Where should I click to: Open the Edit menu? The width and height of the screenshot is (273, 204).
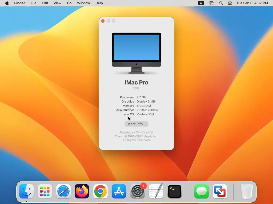coord(45,3)
